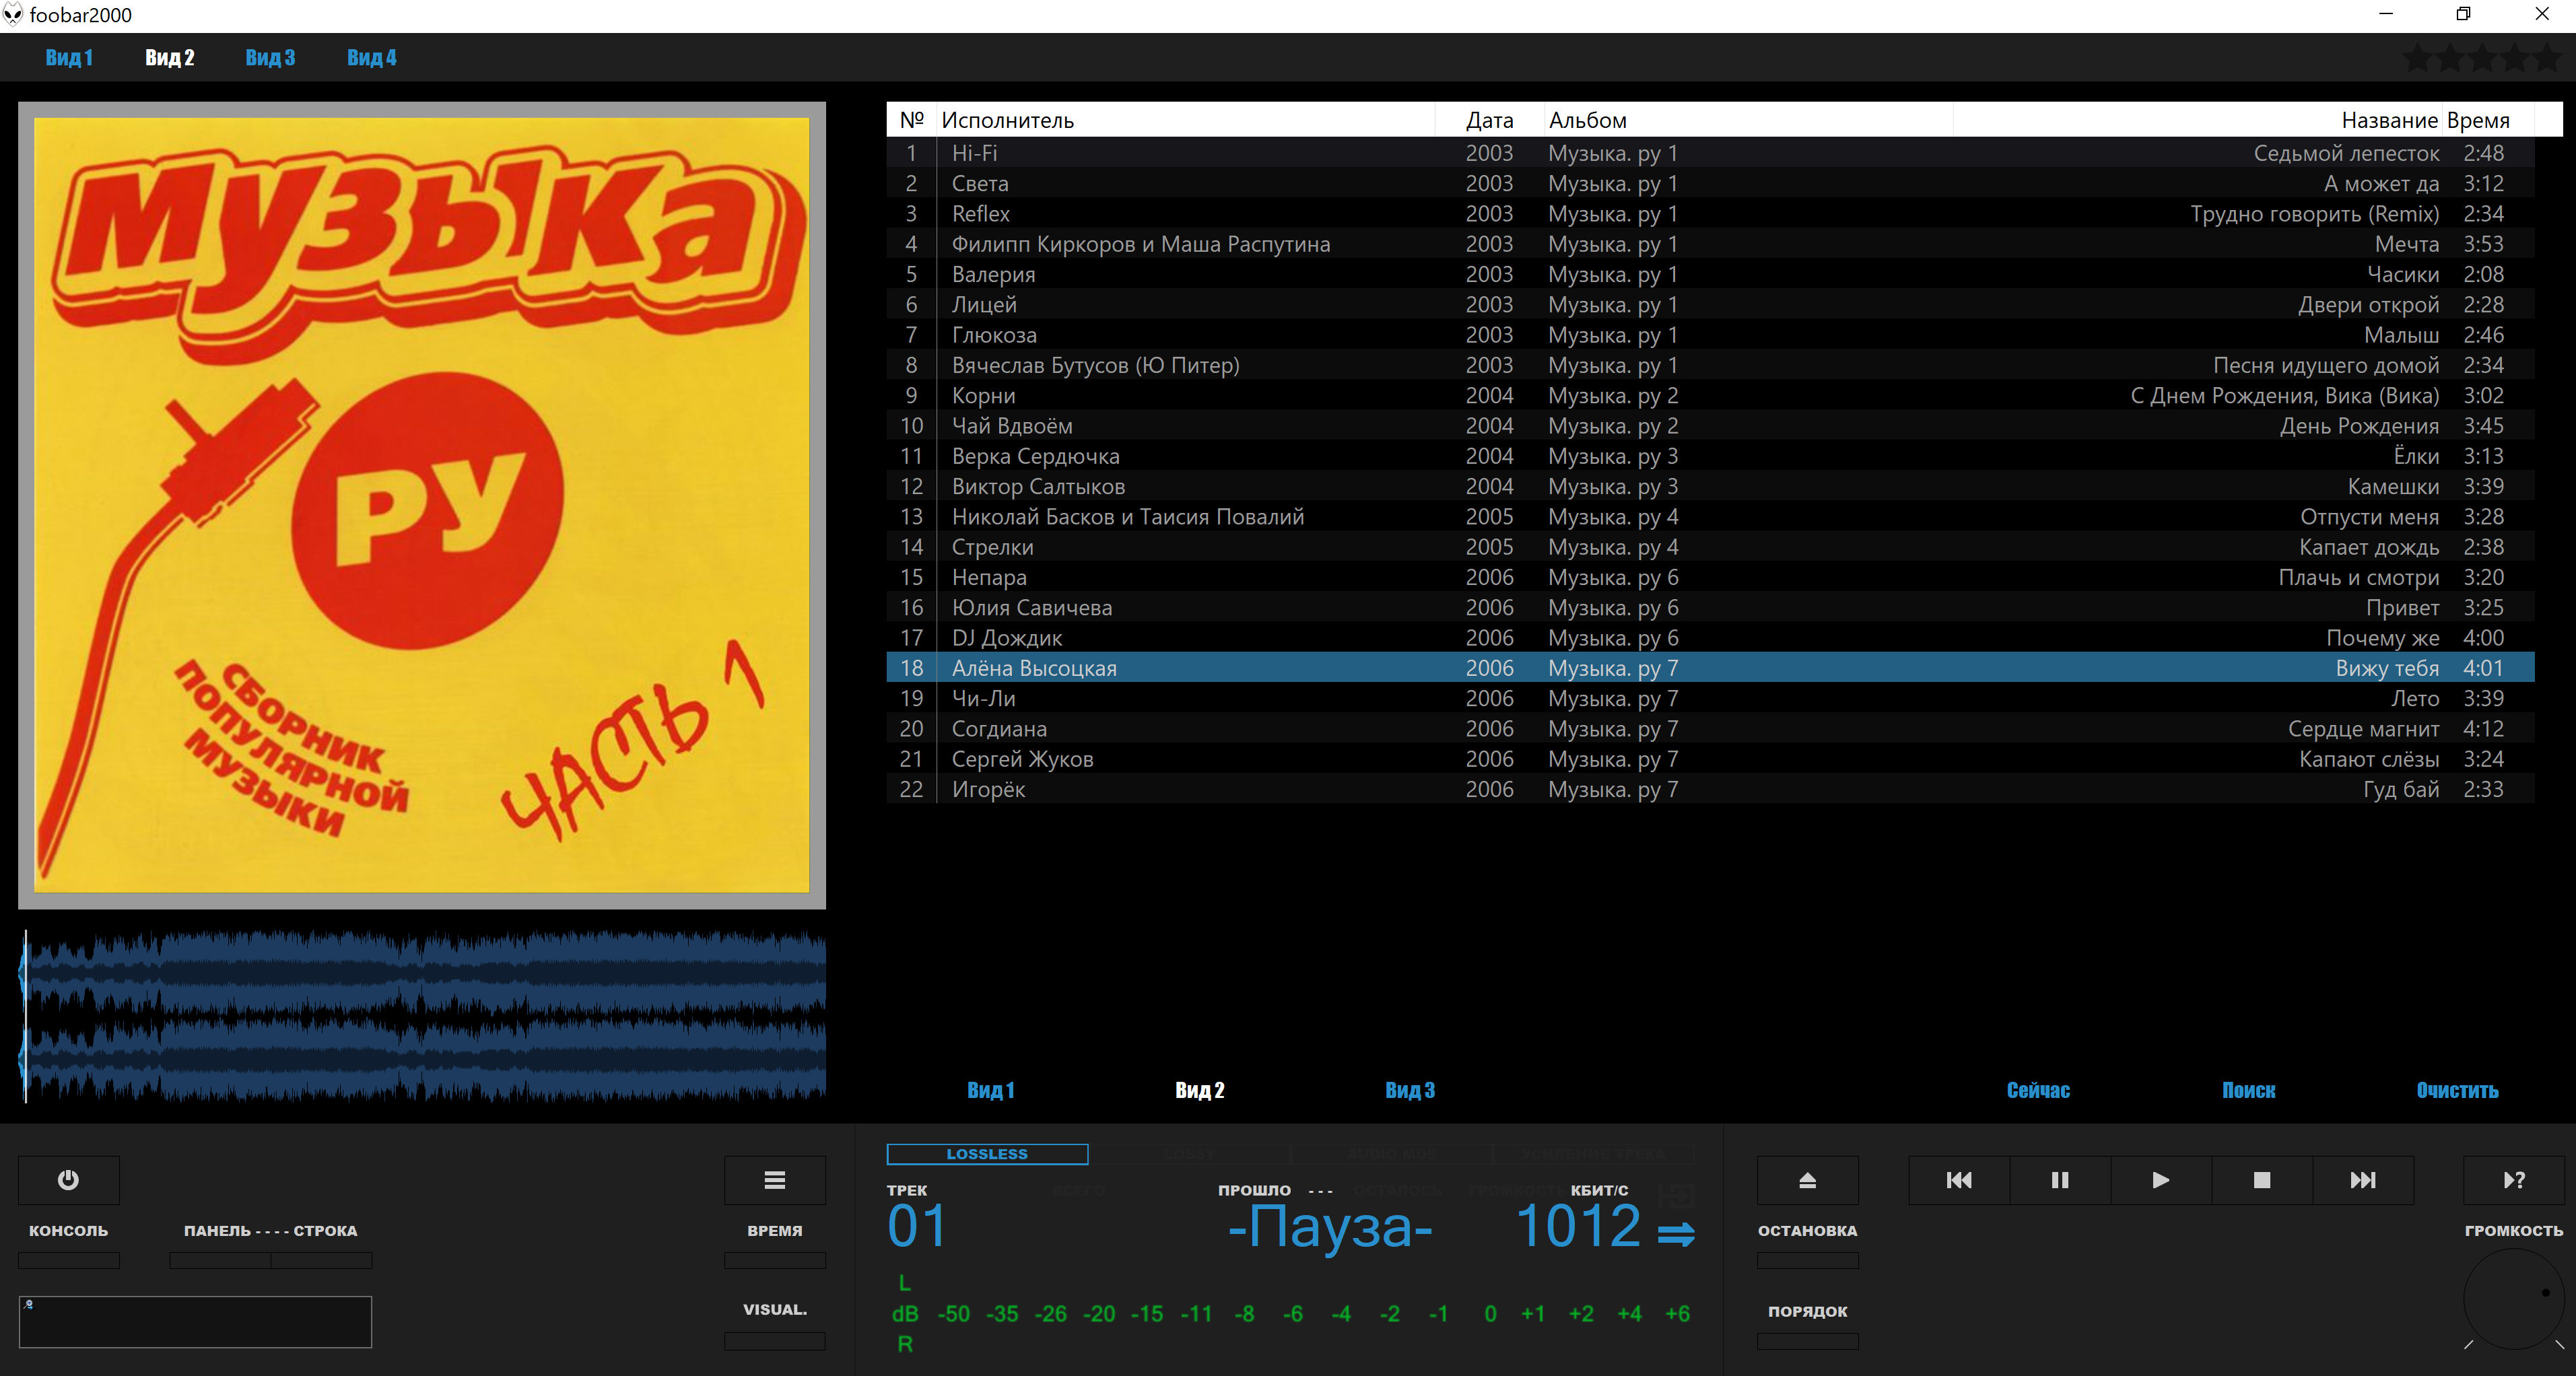Viewport: 2576px width, 1376px height.
Task: Select Корни track row
Action: [x=1710, y=395]
